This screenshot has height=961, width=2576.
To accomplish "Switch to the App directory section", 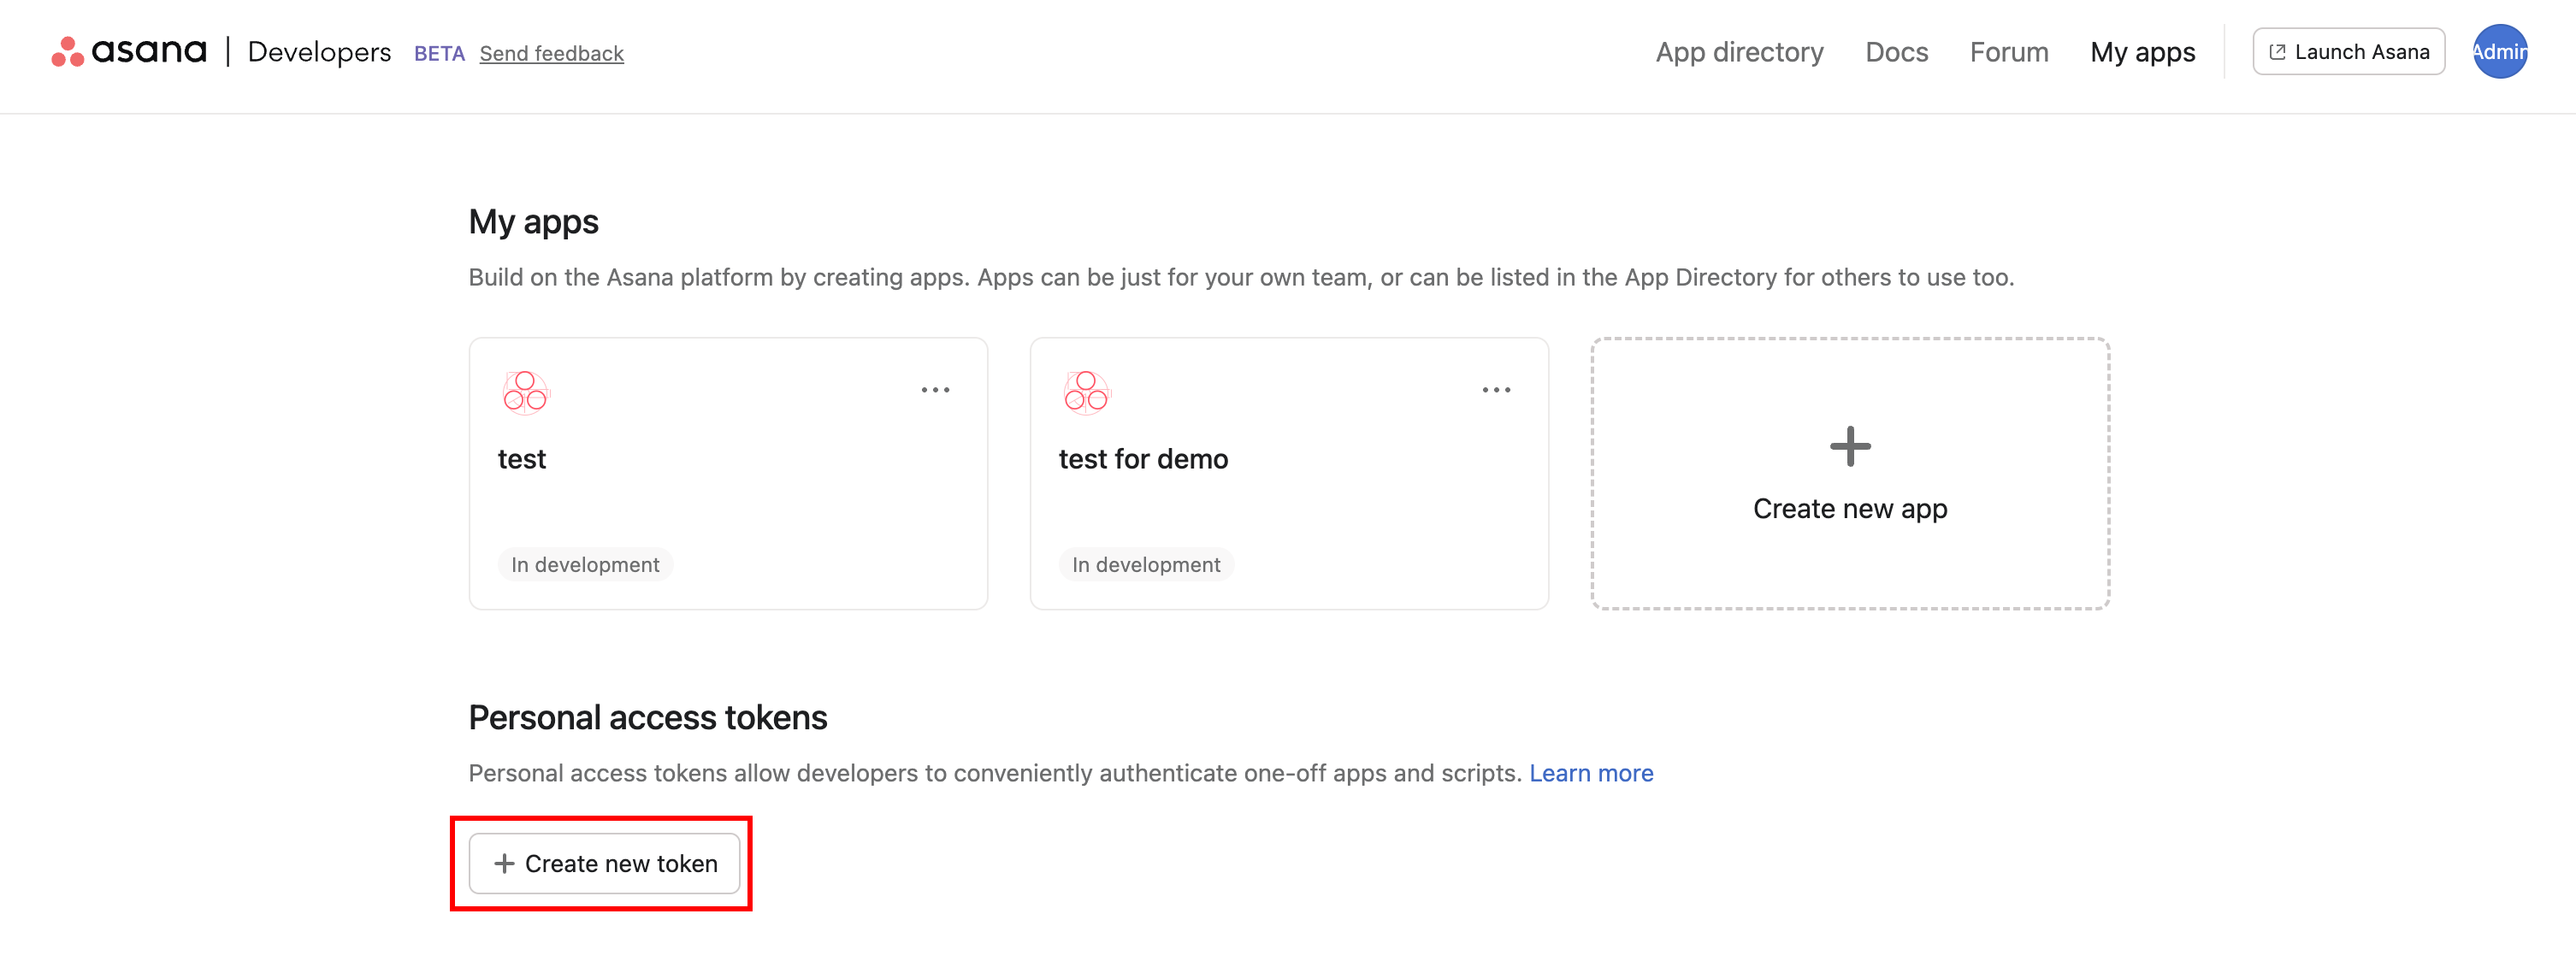I will click(x=1739, y=51).
